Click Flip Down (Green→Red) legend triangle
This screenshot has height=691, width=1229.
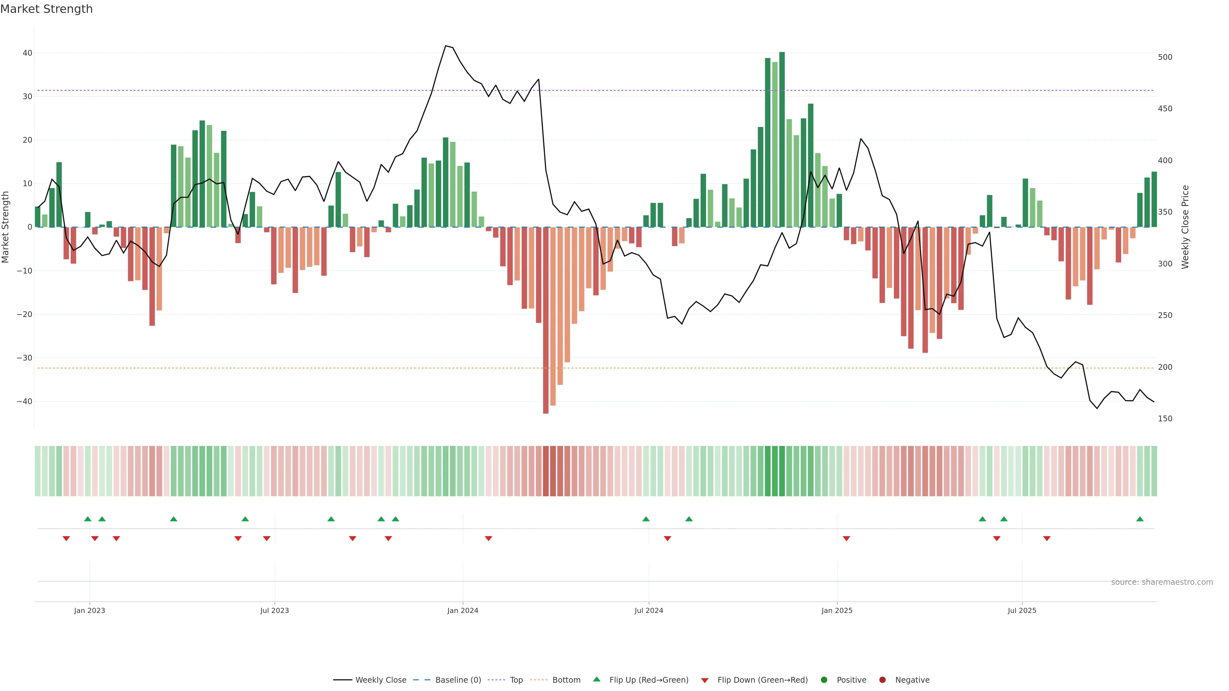click(705, 680)
